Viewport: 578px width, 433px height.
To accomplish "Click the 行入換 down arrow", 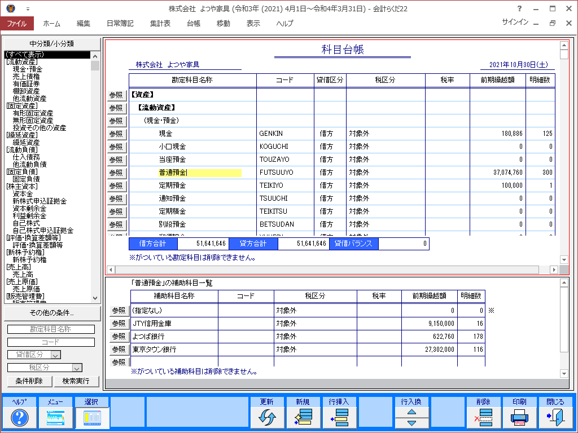I will [x=411, y=423].
